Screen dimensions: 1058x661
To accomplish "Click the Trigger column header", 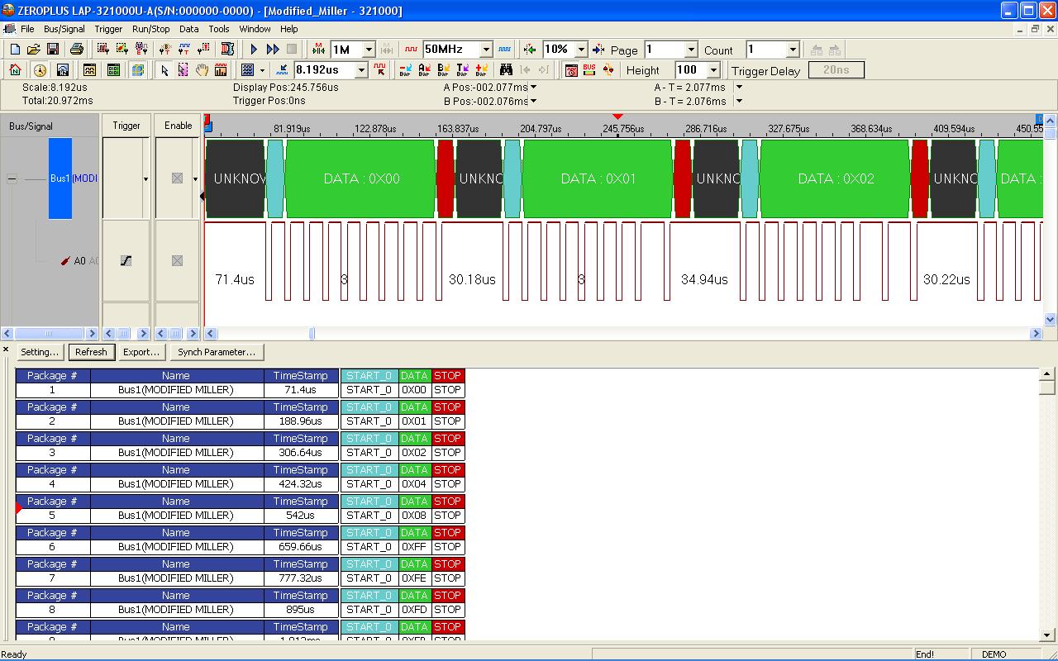I will (x=126, y=126).
